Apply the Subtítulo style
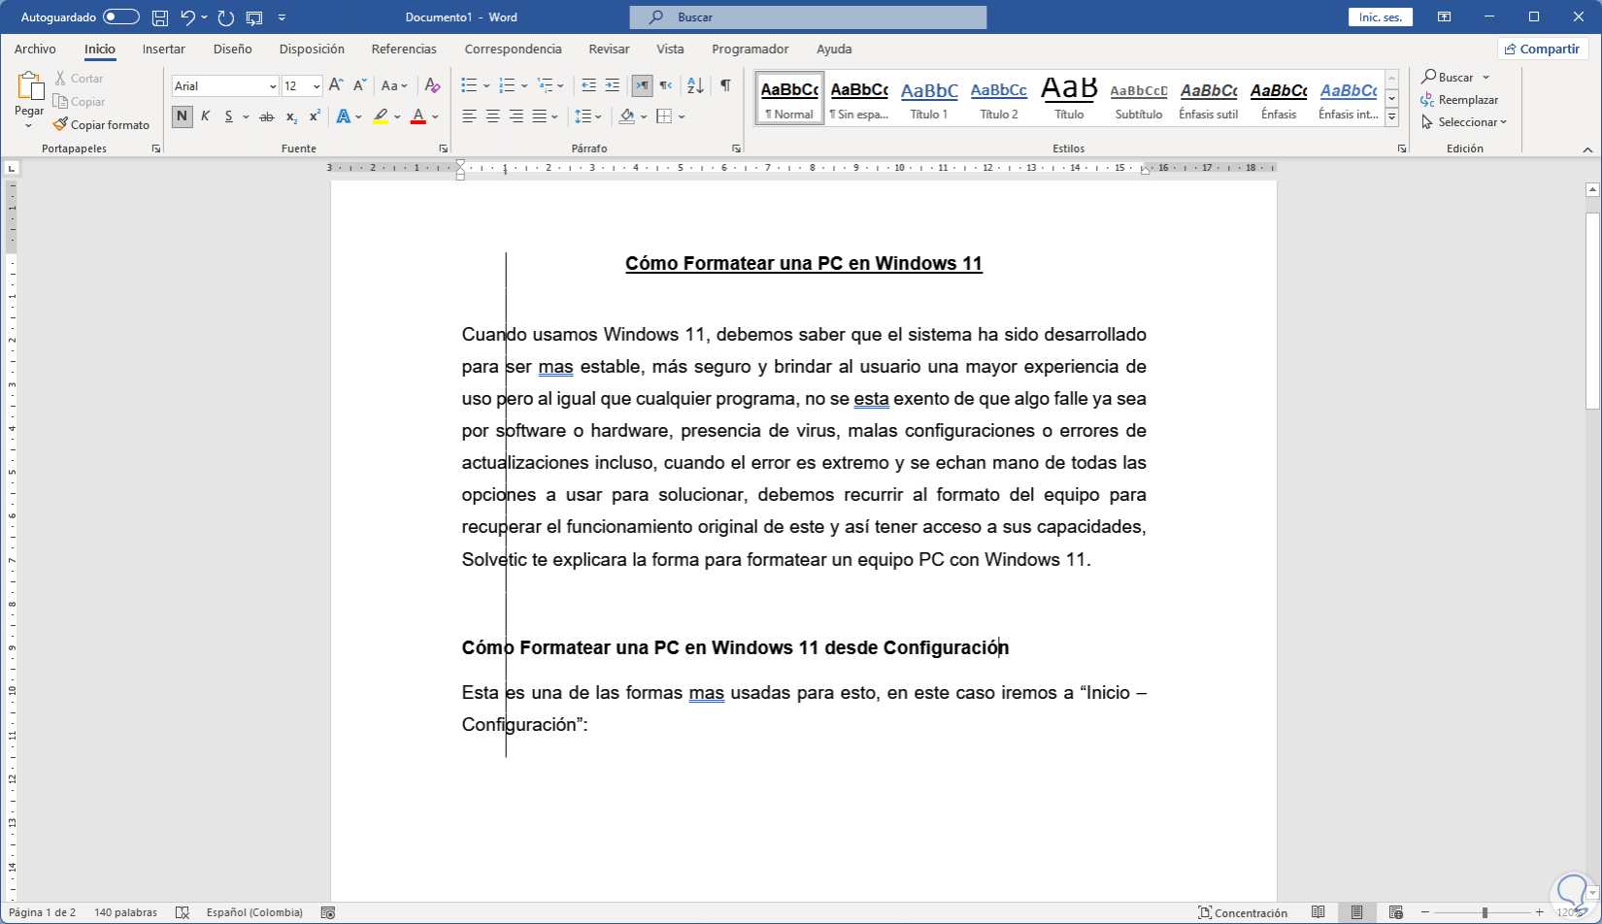The image size is (1602, 924). [1139, 99]
